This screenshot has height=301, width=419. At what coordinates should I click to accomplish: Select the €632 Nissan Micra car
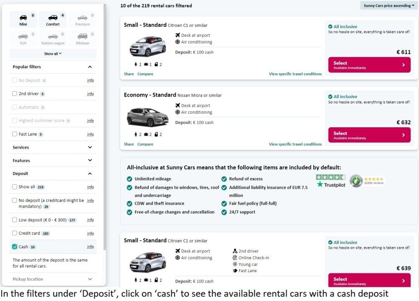(x=369, y=135)
